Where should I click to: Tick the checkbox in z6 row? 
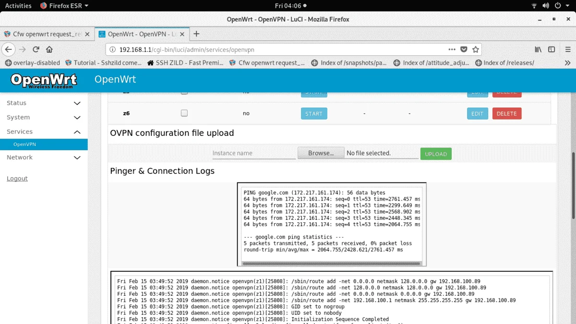pos(184,113)
